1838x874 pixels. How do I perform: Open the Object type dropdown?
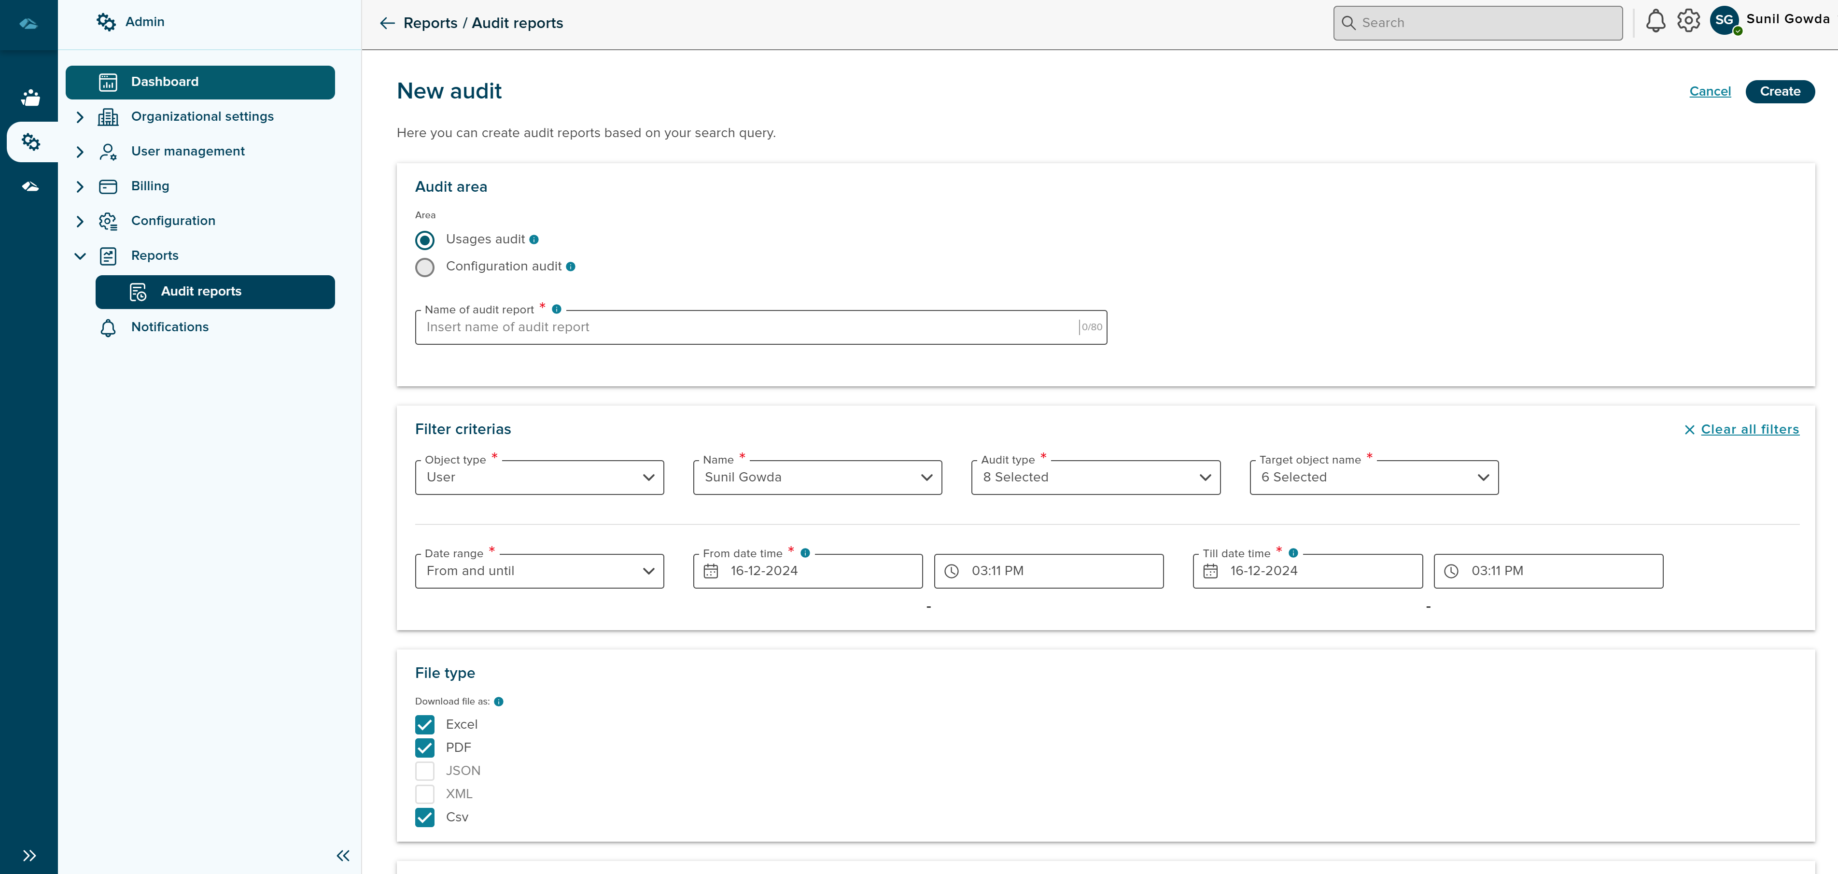[539, 477]
